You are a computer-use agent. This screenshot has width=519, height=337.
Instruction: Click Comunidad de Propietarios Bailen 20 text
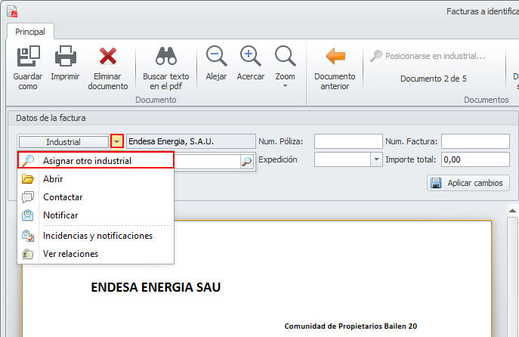click(x=351, y=326)
